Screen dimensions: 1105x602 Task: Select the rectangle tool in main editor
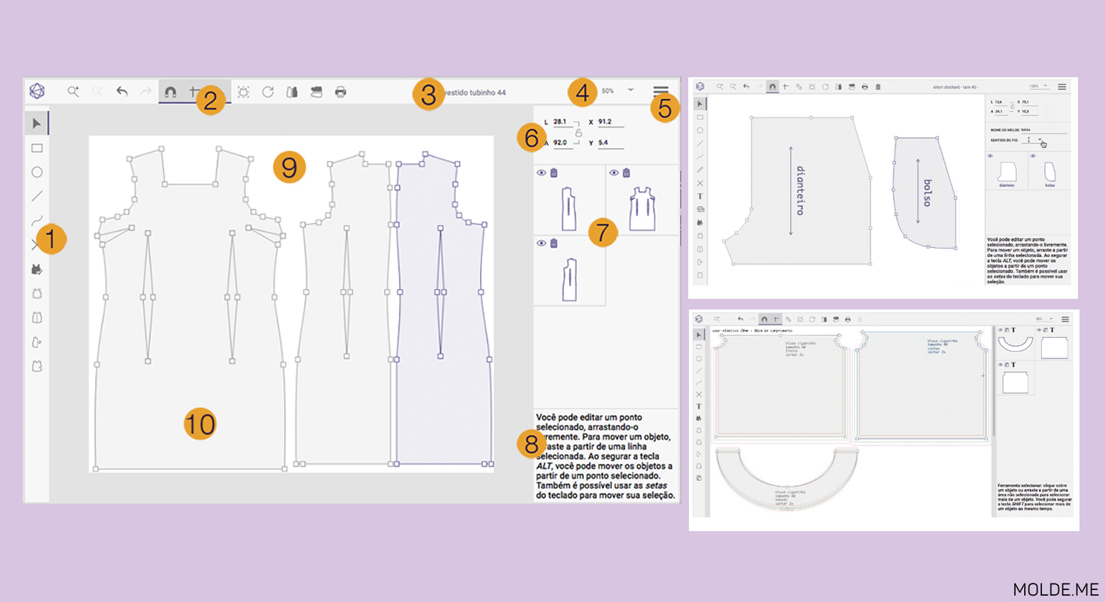(x=37, y=148)
